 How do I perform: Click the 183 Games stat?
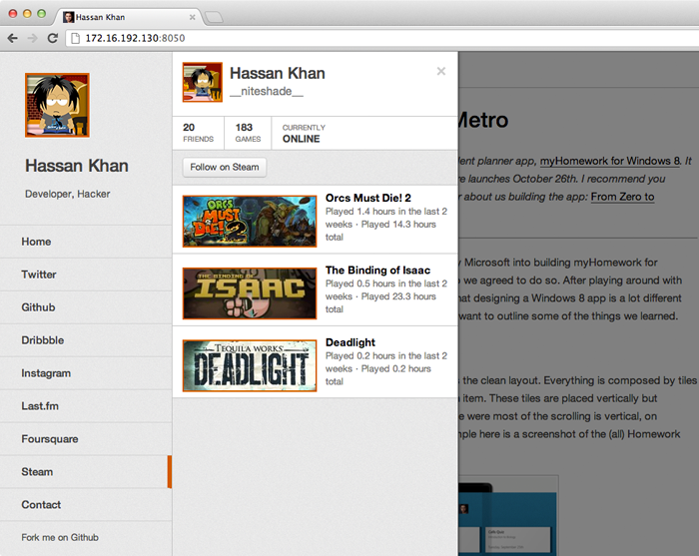(248, 133)
